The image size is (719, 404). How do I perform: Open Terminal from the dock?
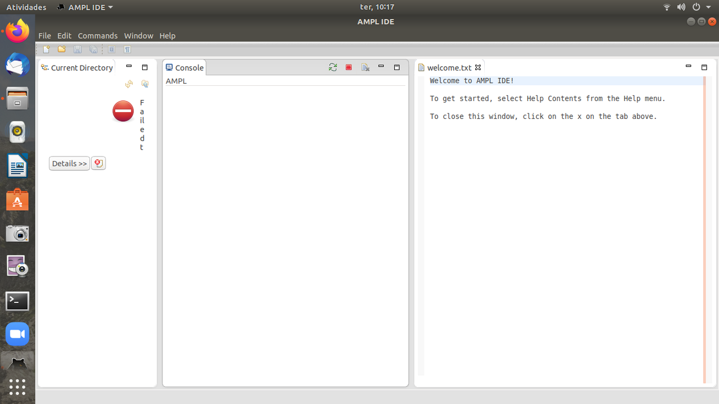[x=17, y=301]
